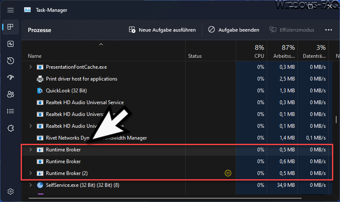This screenshot has width=340, height=202.
Task: Expand the Runtime Broker (2) group
Action: point(30,173)
